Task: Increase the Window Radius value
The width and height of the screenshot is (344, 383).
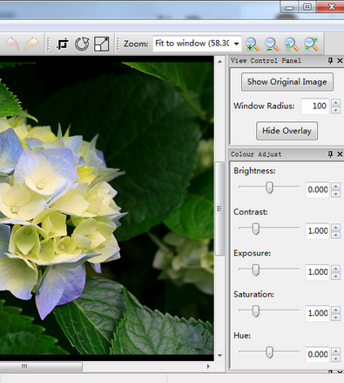Action: 336,103
